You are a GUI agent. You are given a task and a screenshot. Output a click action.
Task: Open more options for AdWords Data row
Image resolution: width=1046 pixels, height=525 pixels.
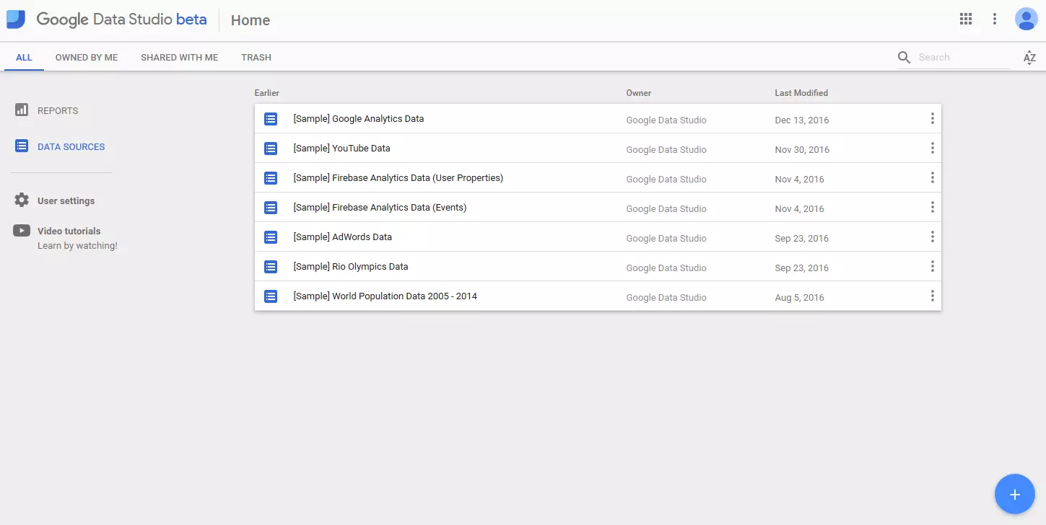932,237
